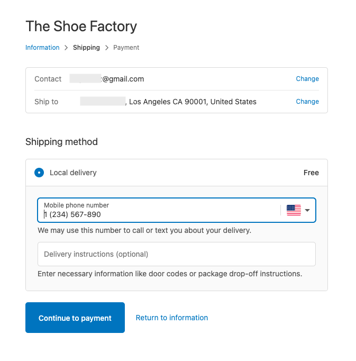Follow the Return to information link
The image size is (356, 361).
(172, 318)
